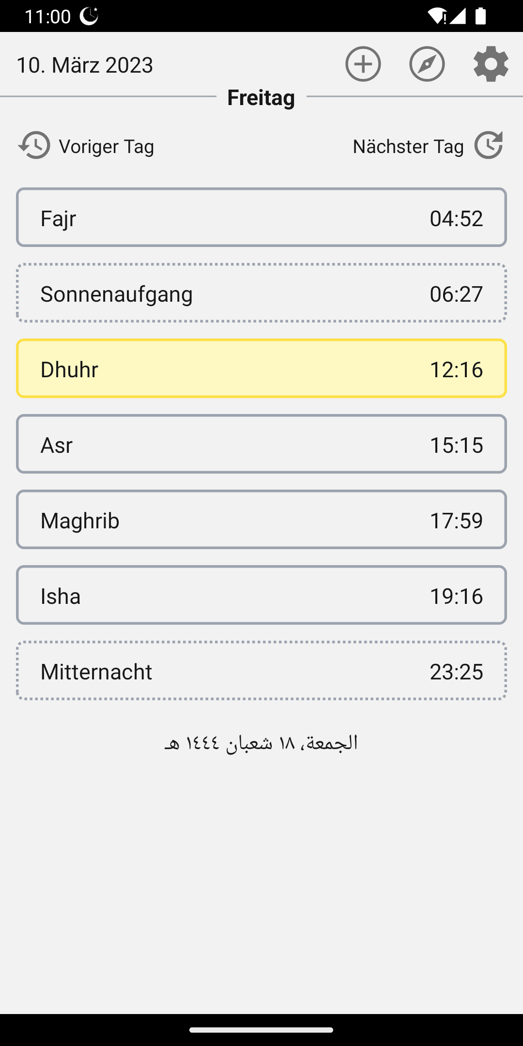Viewport: 523px width, 1046px height.
Task: Tap the Mitternacht row
Action: click(261, 671)
